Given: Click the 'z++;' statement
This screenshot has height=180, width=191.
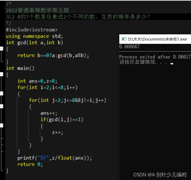Looking at the screenshot, I should click(x=58, y=132).
